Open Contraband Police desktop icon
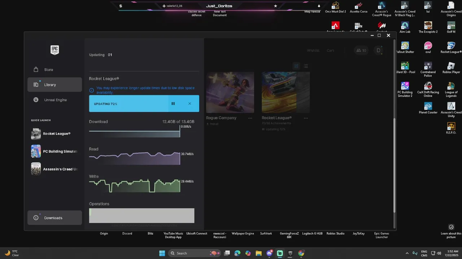The width and height of the screenshot is (462, 259). pyautogui.click(x=428, y=69)
